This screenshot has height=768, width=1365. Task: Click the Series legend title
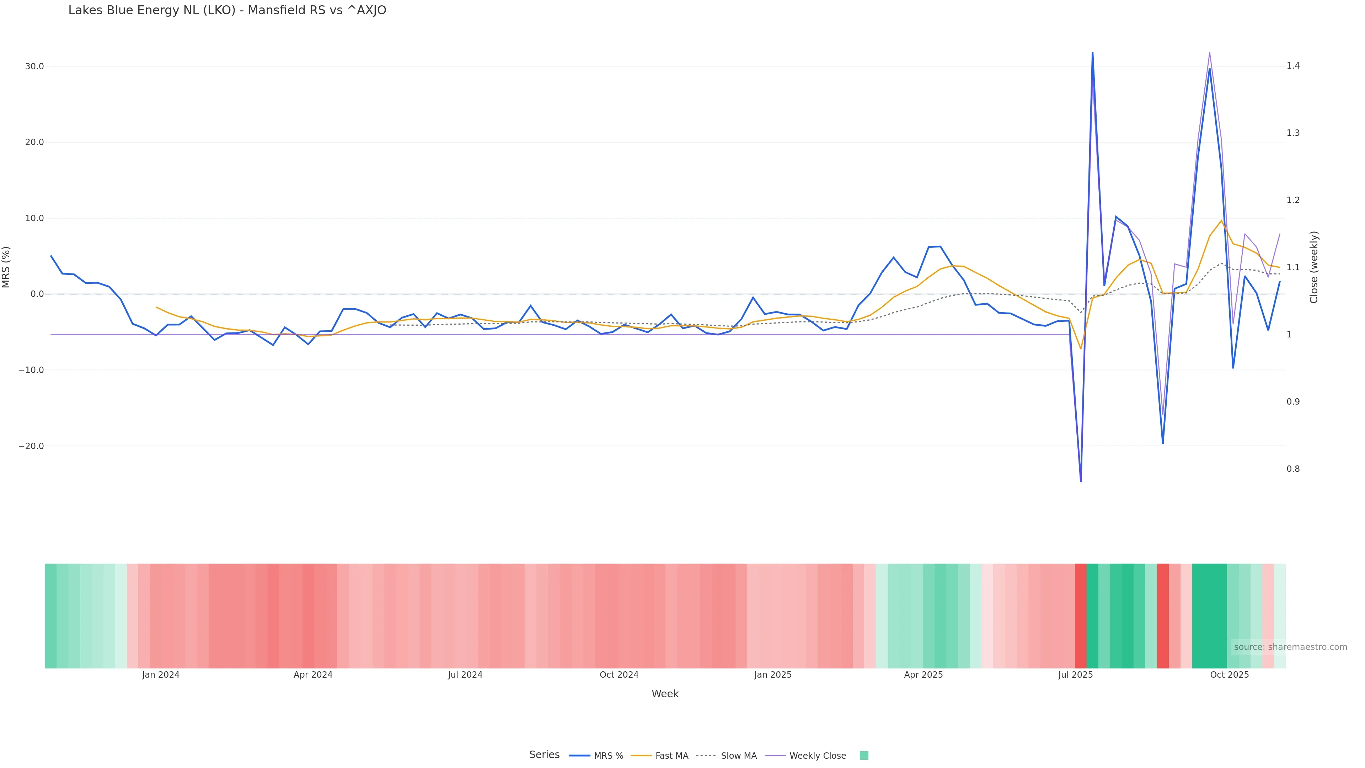click(544, 755)
